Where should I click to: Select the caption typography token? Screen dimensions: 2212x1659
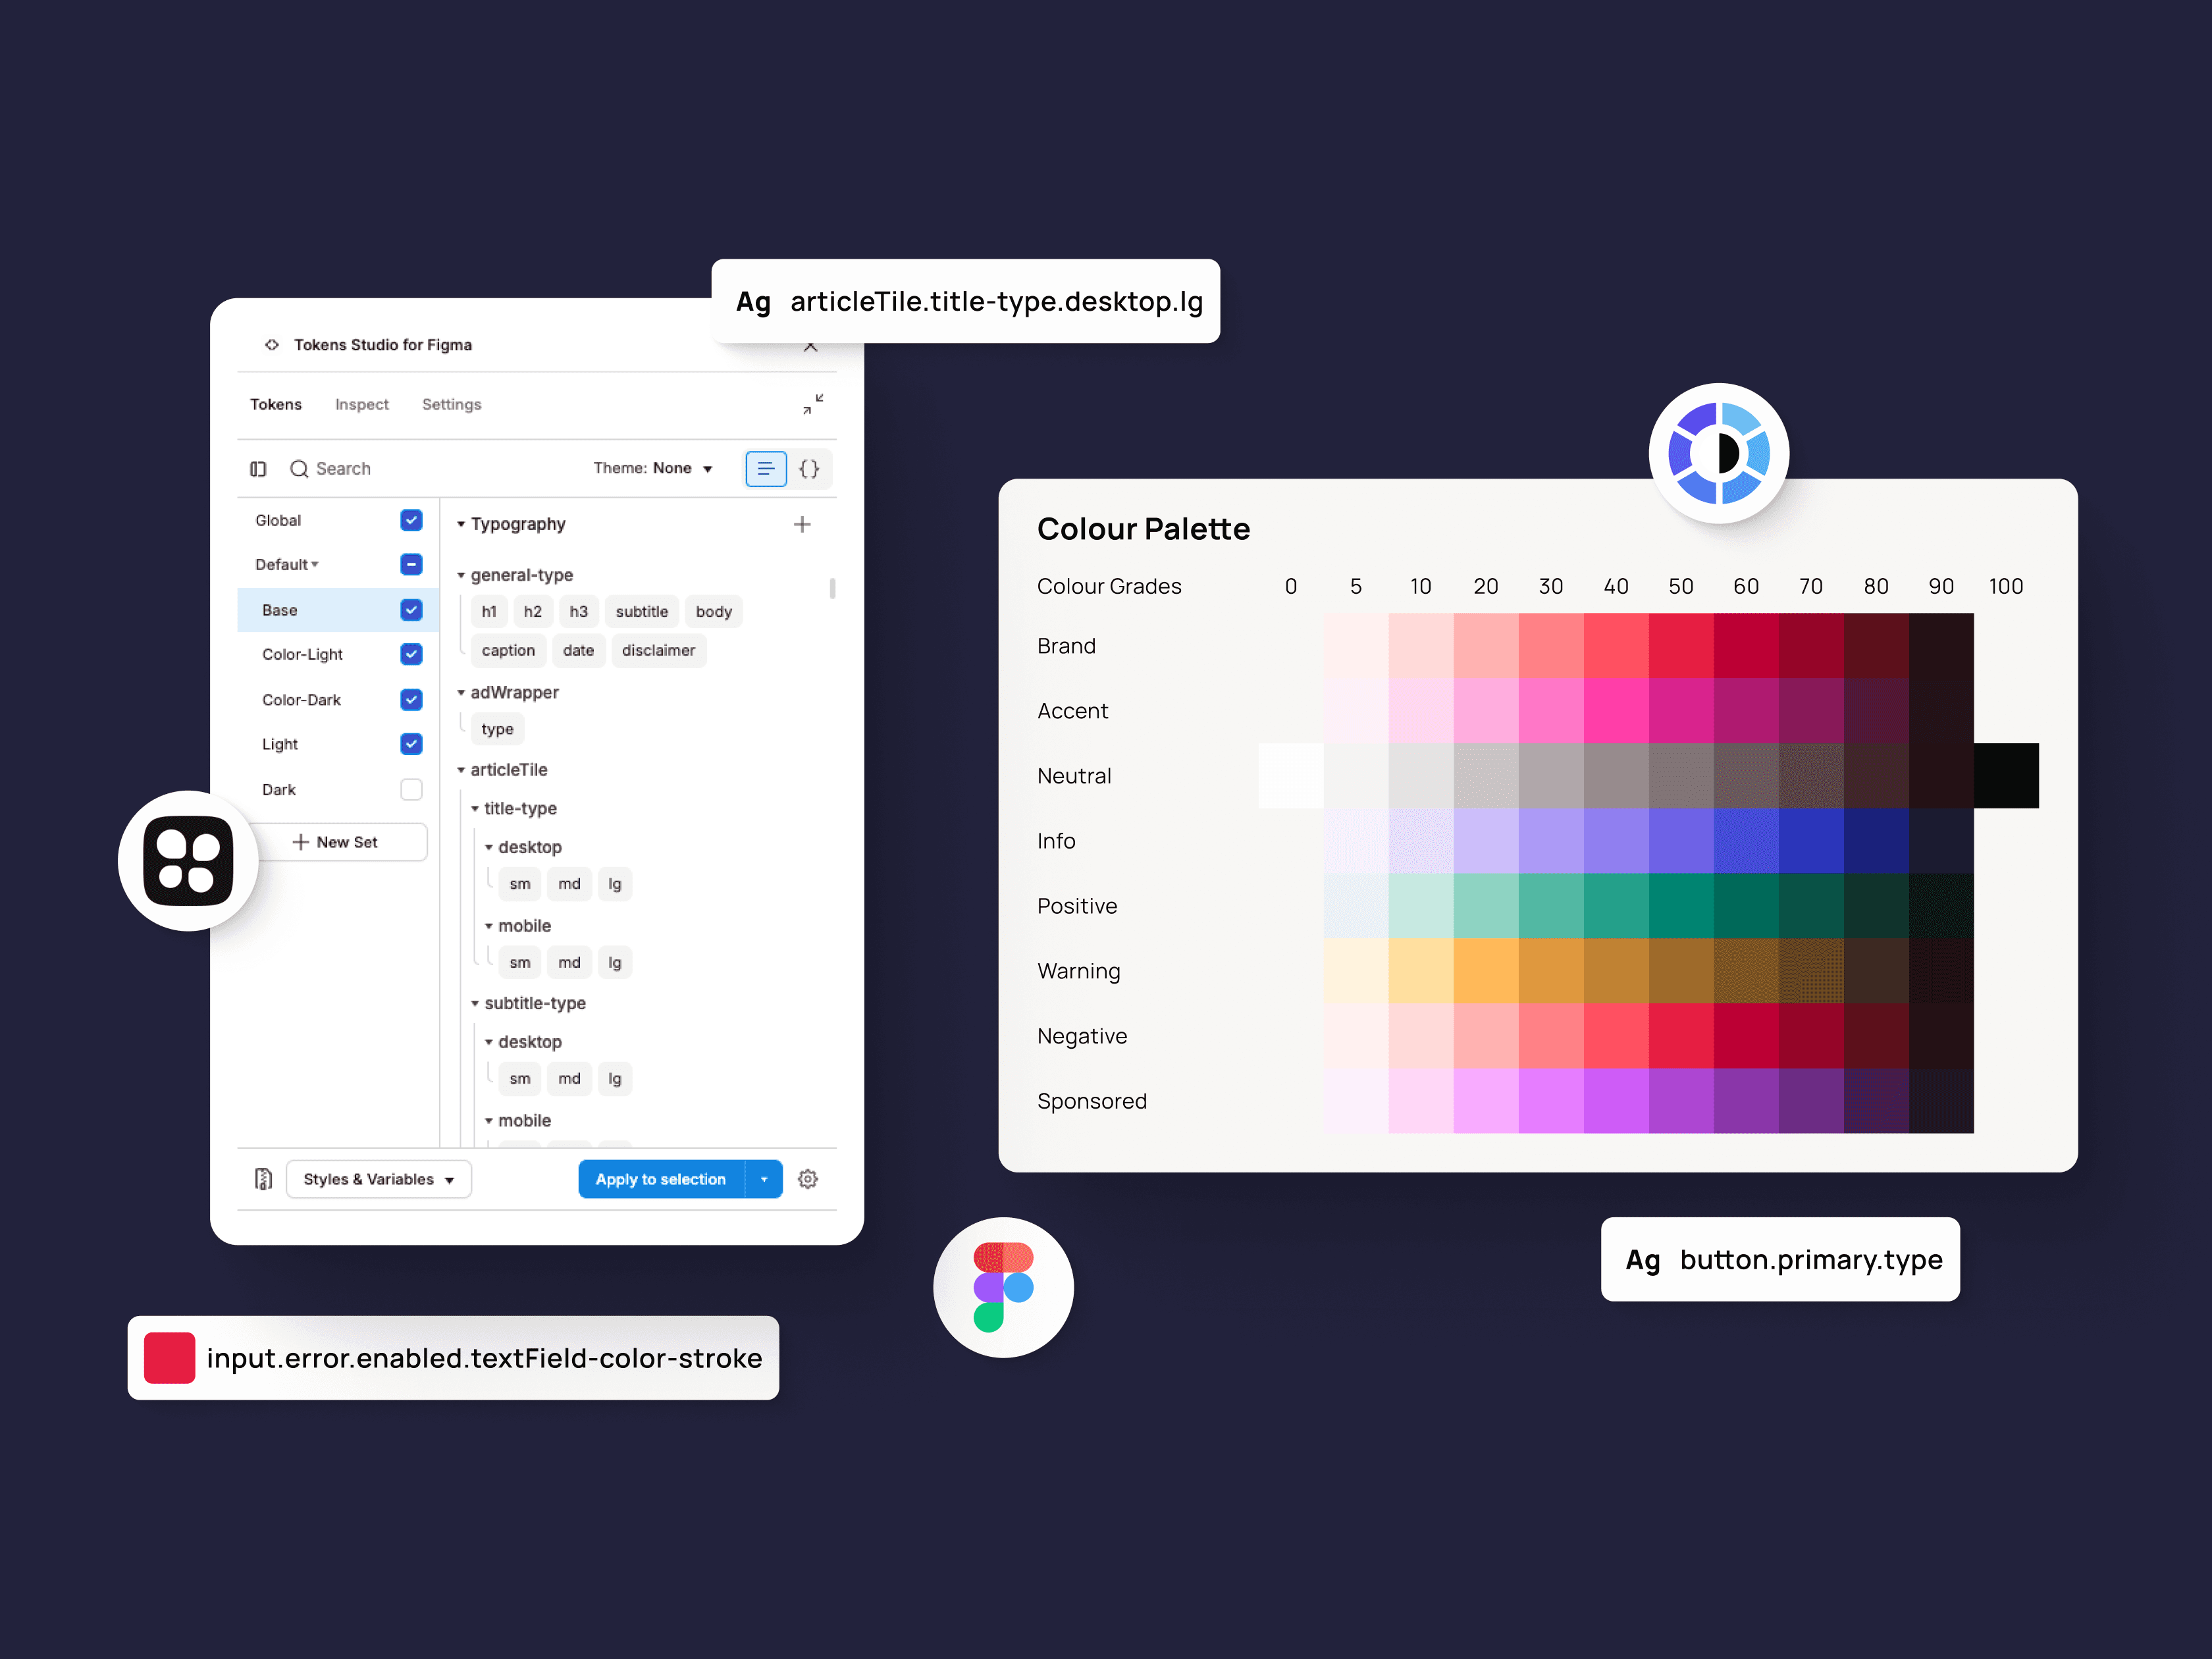coord(508,650)
